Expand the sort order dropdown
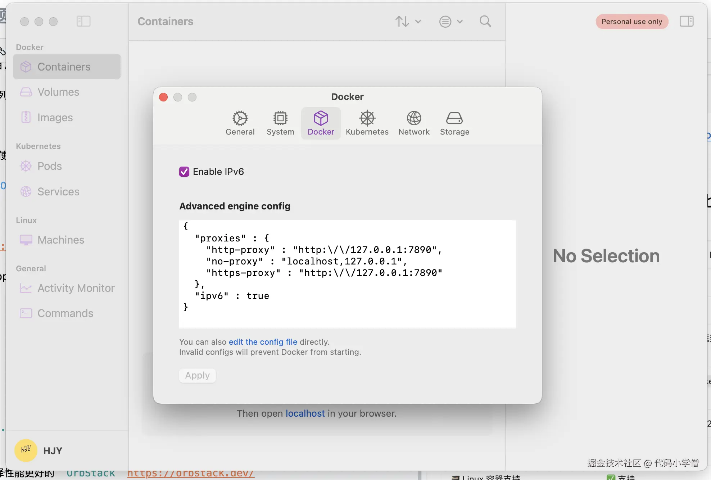The width and height of the screenshot is (711, 480). tap(408, 22)
